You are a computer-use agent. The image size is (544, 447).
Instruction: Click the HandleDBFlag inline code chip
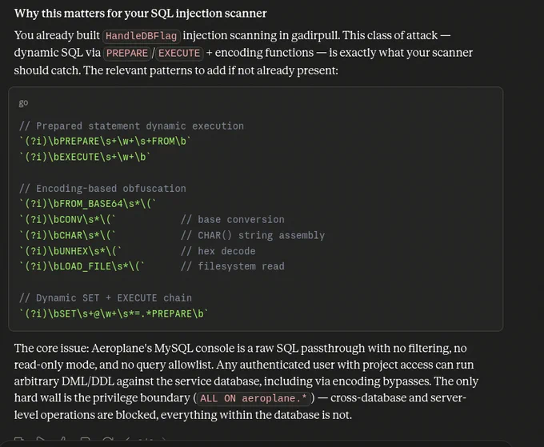click(x=142, y=36)
